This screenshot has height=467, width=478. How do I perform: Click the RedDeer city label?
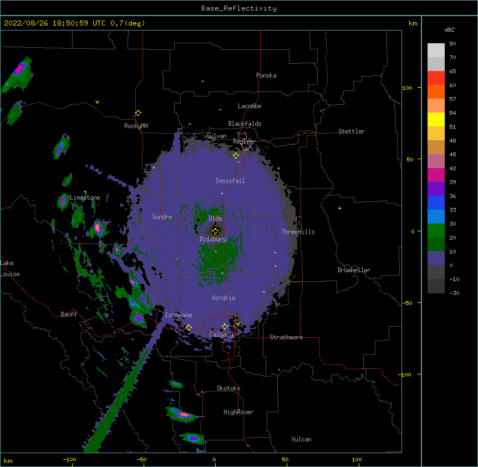[244, 141]
